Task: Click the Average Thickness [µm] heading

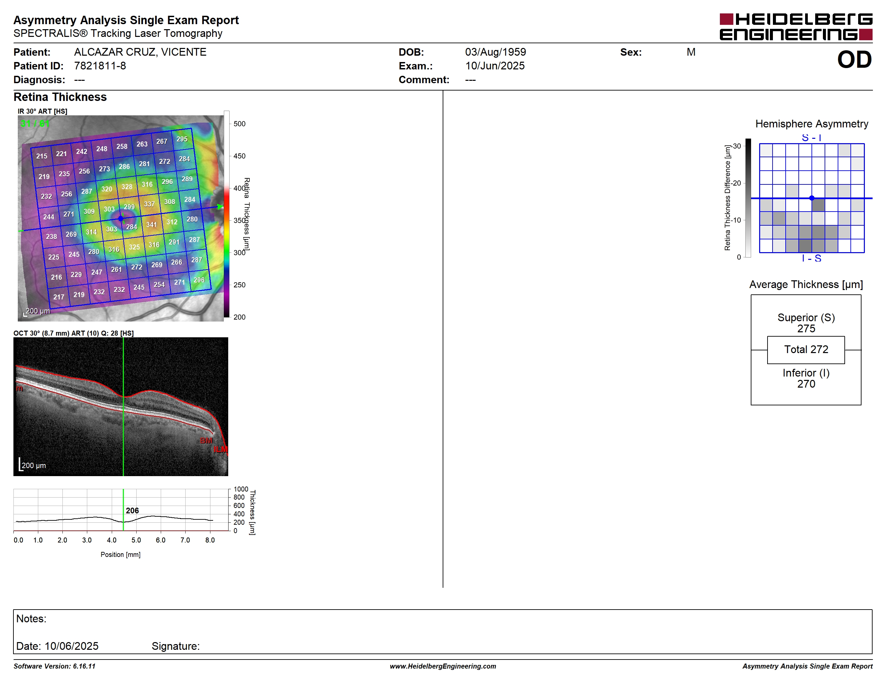Action: (x=806, y=284)
